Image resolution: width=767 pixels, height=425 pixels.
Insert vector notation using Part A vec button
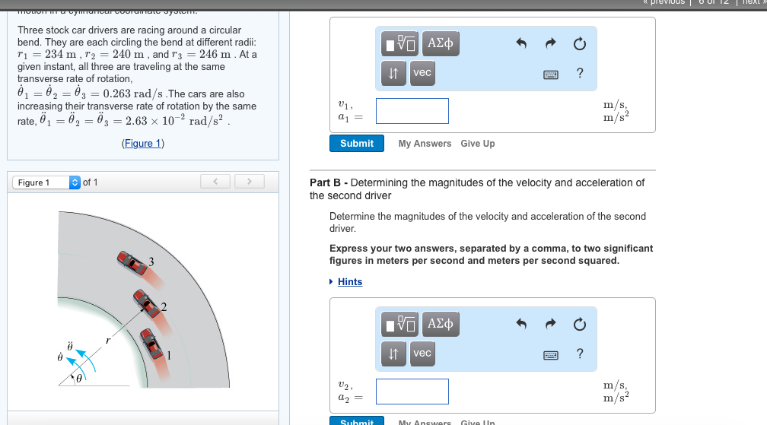[422, 73]
